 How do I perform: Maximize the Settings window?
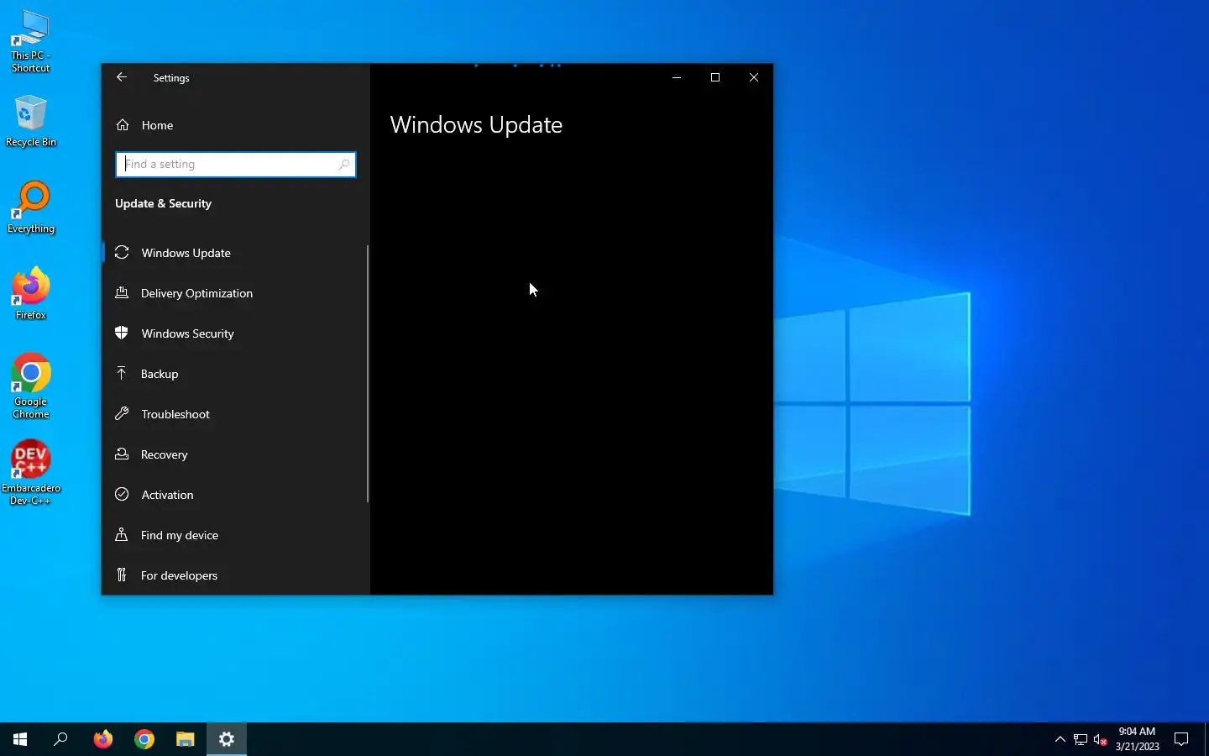click(x=715, y=77)
